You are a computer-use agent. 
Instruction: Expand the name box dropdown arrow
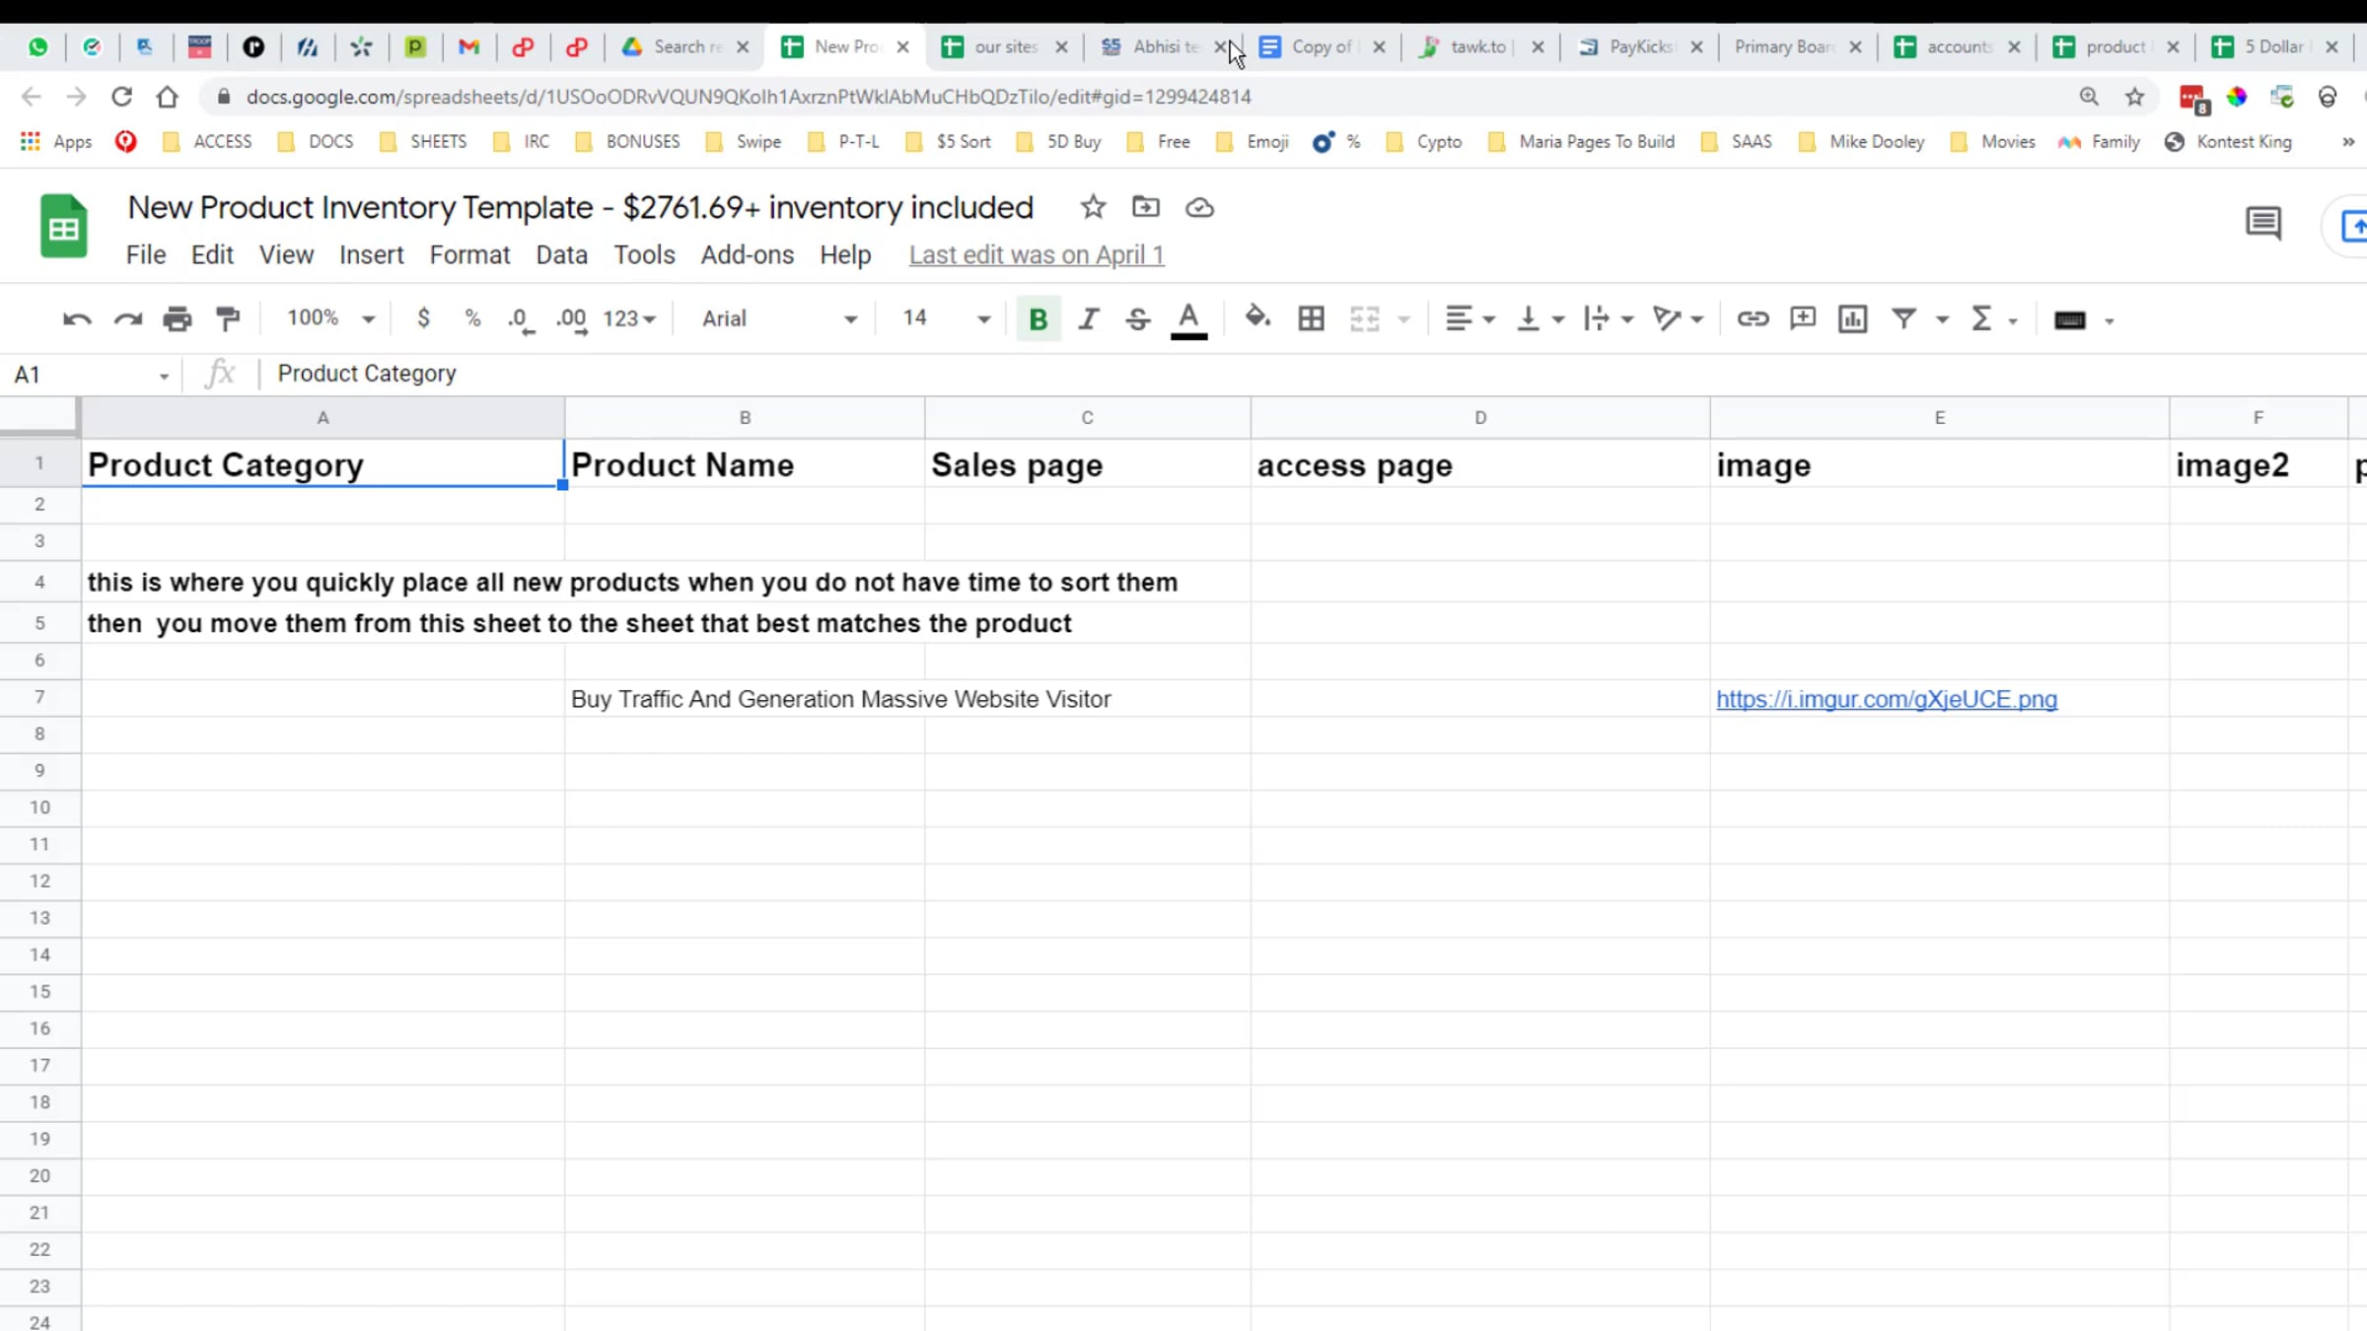coord(164,376)
